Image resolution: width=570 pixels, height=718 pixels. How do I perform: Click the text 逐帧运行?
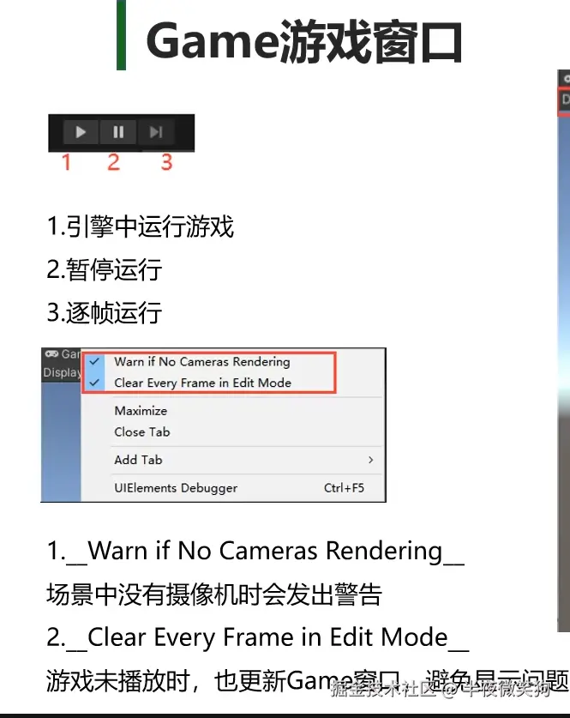click(x=114, y=313)
